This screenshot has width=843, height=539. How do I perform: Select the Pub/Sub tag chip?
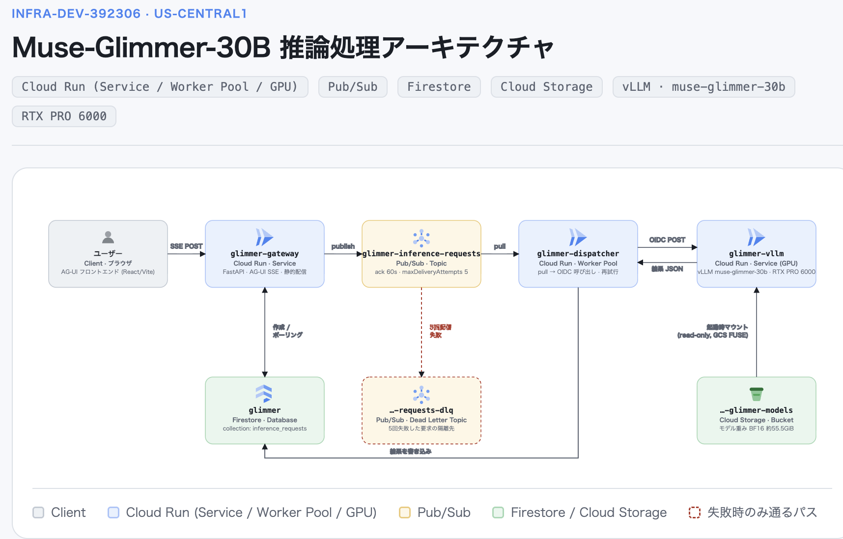tap(353, 87)
